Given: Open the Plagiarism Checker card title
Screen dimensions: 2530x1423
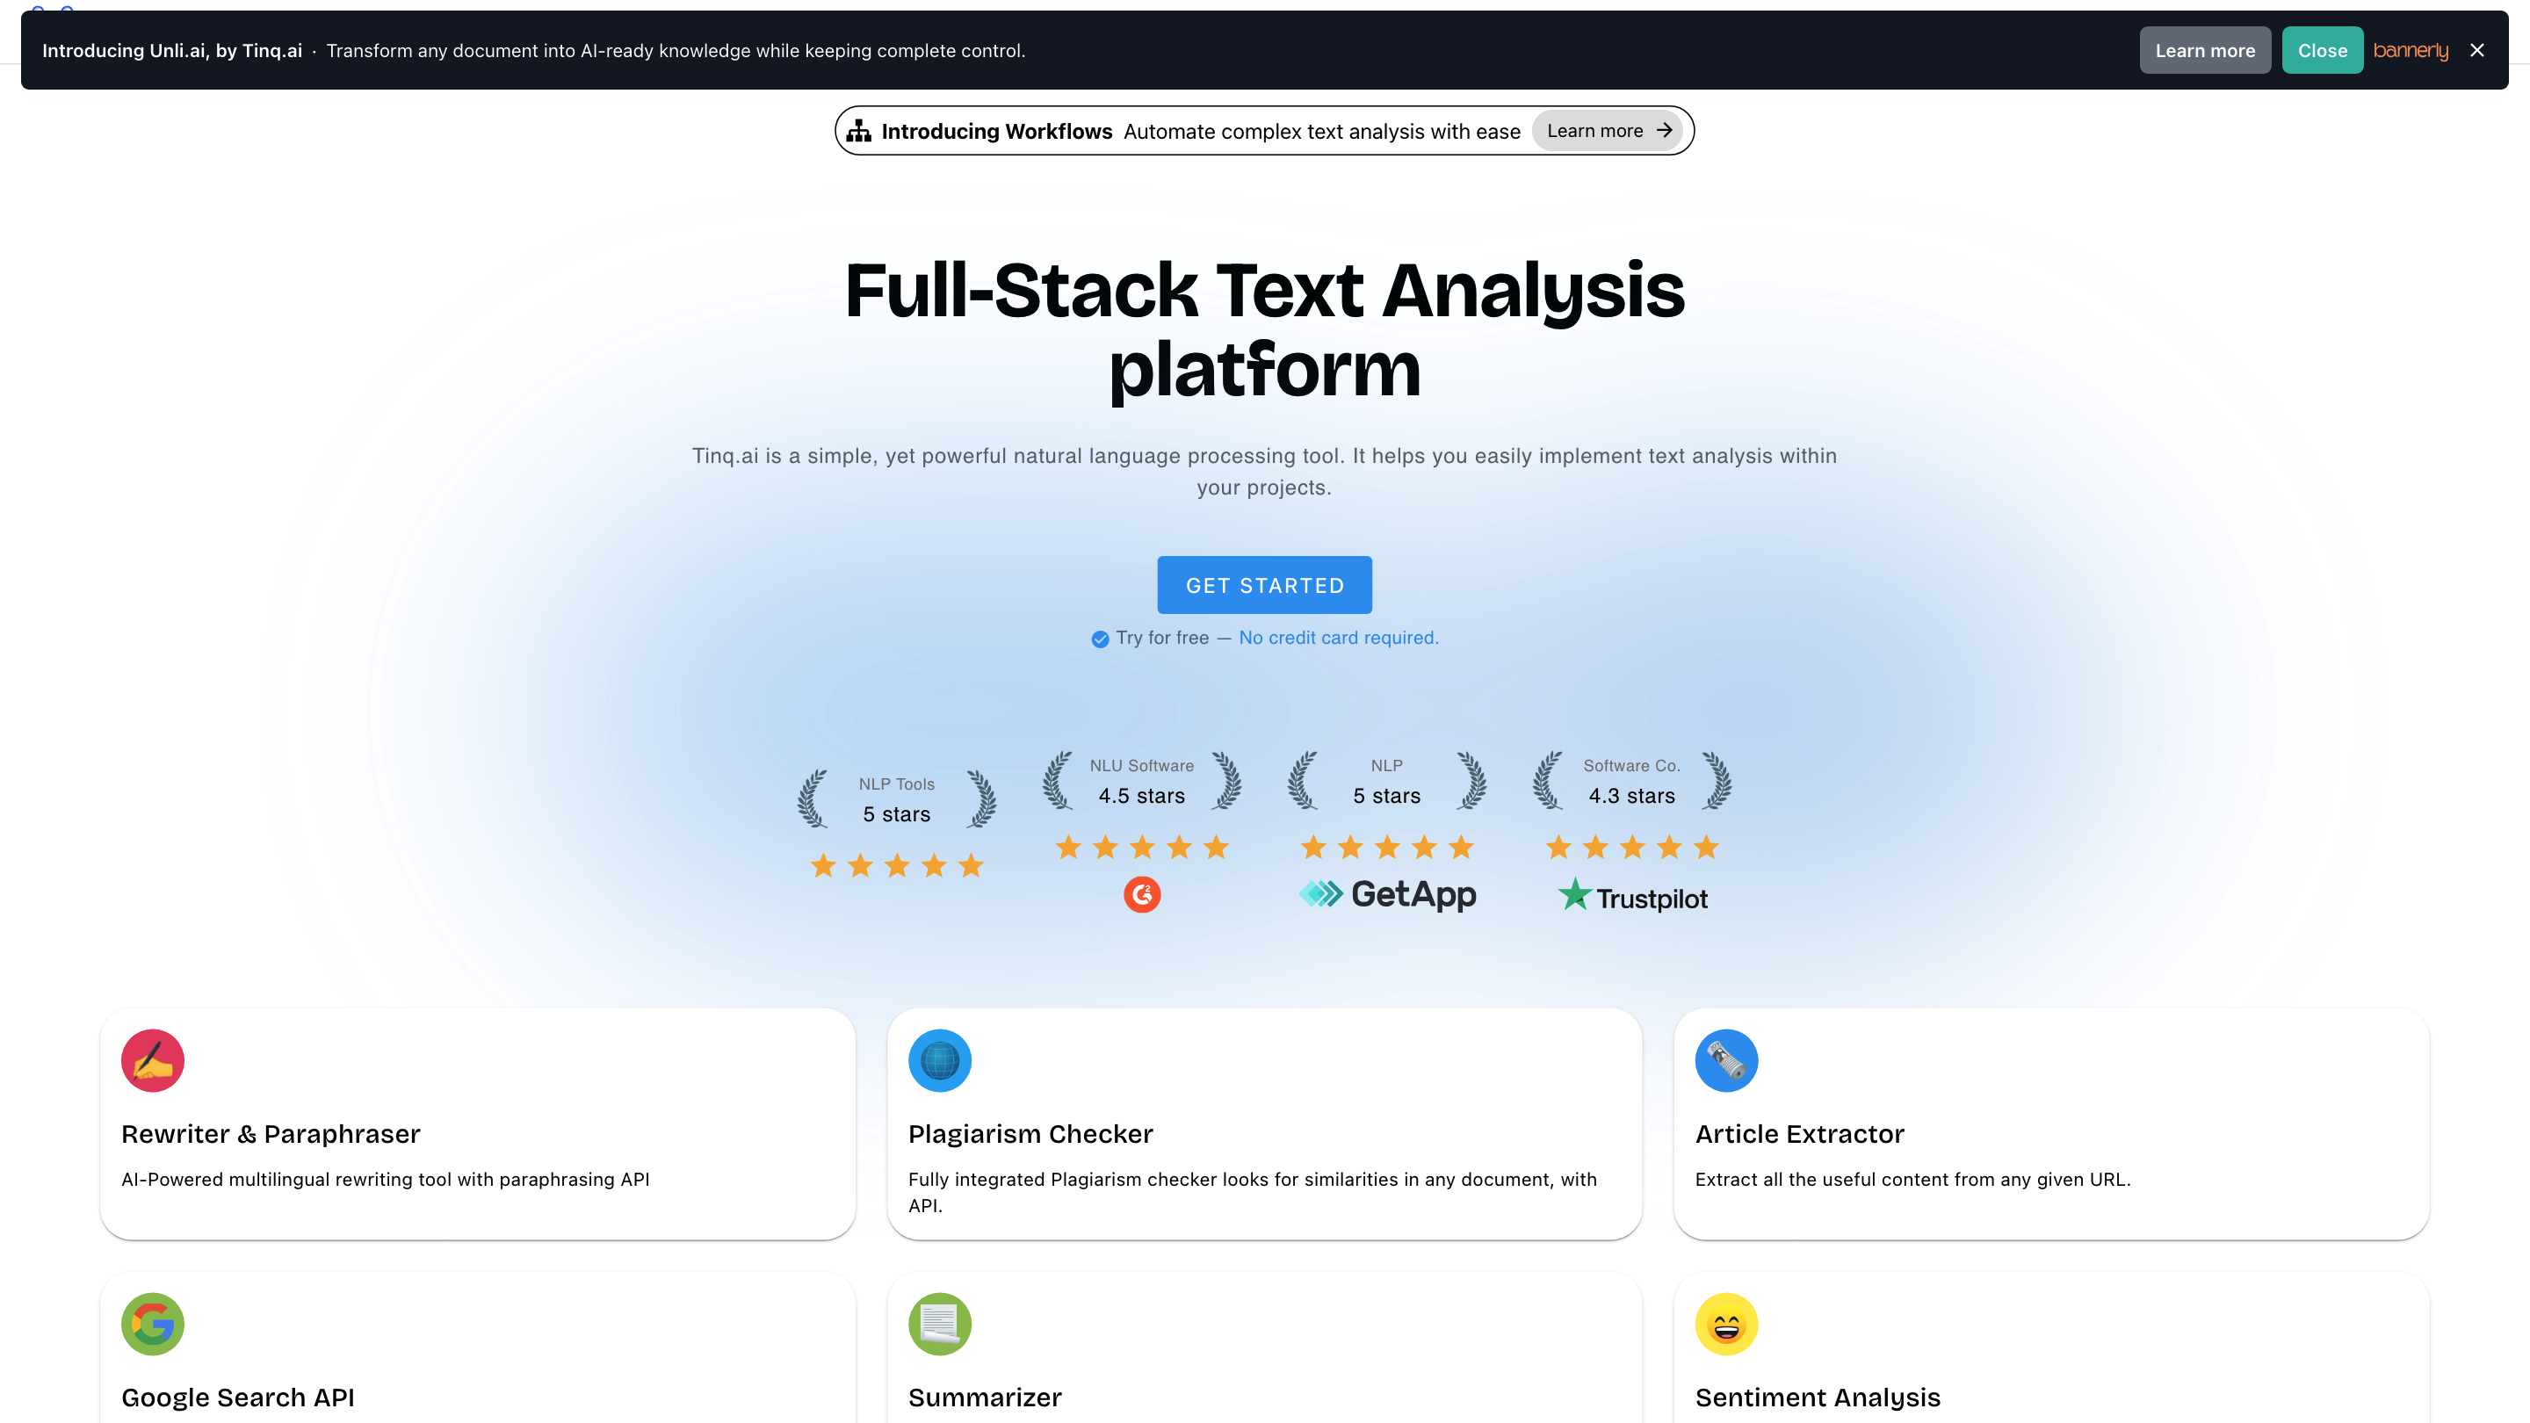Looking at the screenshot, I should (1030, 1133).
